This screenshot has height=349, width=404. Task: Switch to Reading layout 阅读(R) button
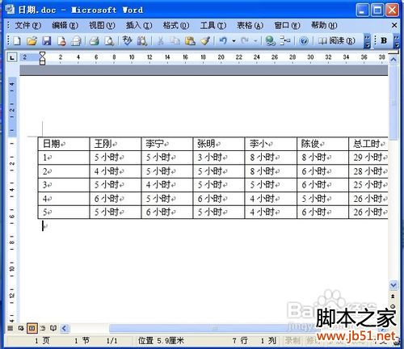(x=337, y=41)
